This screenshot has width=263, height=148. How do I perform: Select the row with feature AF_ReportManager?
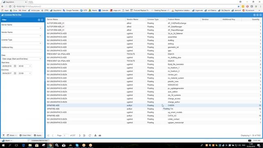coord(154,30)
